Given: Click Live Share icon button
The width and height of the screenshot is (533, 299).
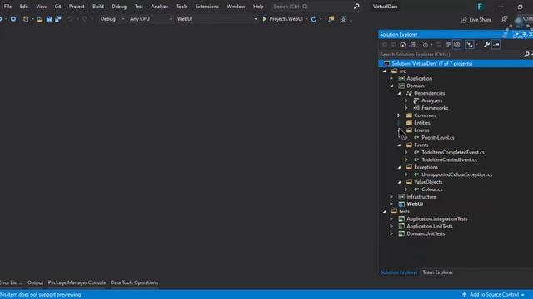Looking at the screenshot, I should click(x=464, y=20).
